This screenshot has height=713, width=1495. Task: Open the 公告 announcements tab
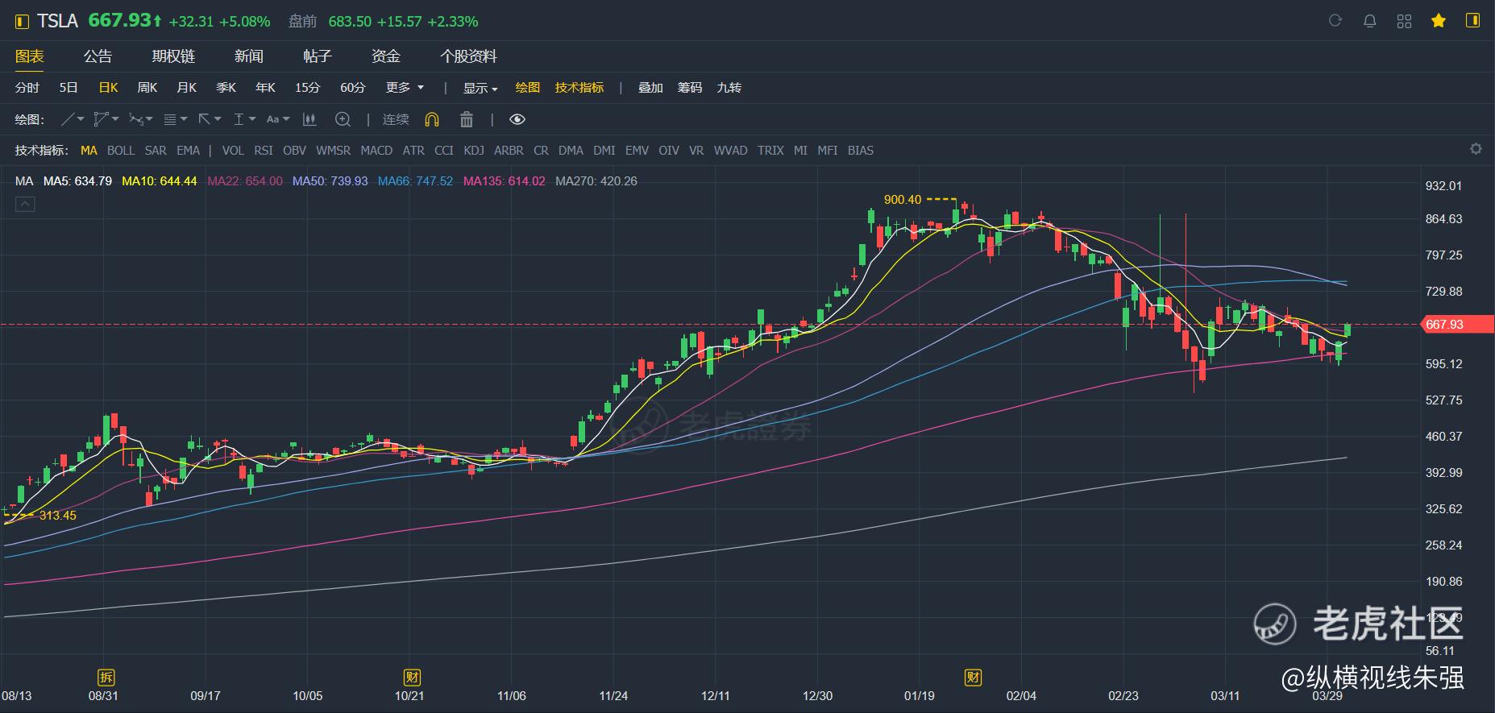click(98, 56)
